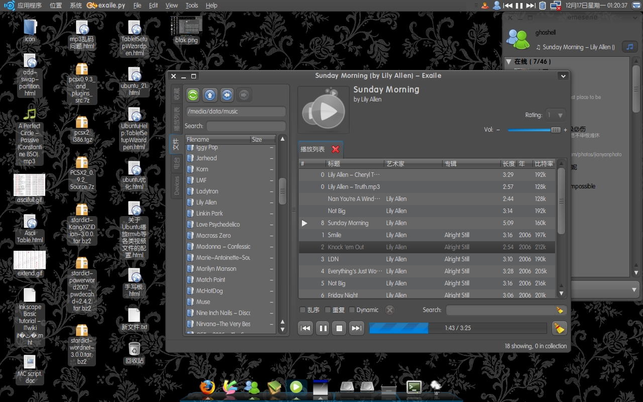The image size is (643, 402).
Task: Open the View menu
Action: (172, 6)
